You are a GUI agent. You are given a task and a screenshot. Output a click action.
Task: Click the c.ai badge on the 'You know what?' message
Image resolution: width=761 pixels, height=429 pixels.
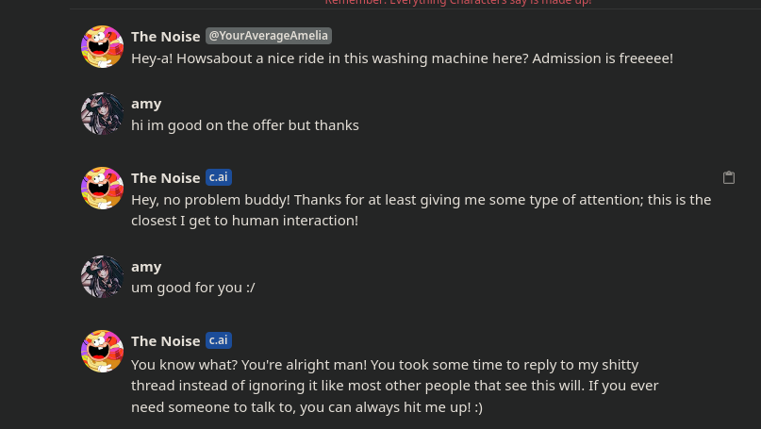click(x=219, y=340)
